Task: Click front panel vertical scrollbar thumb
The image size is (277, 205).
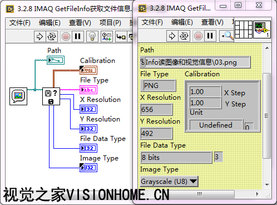Action: (x=267, y=116)
